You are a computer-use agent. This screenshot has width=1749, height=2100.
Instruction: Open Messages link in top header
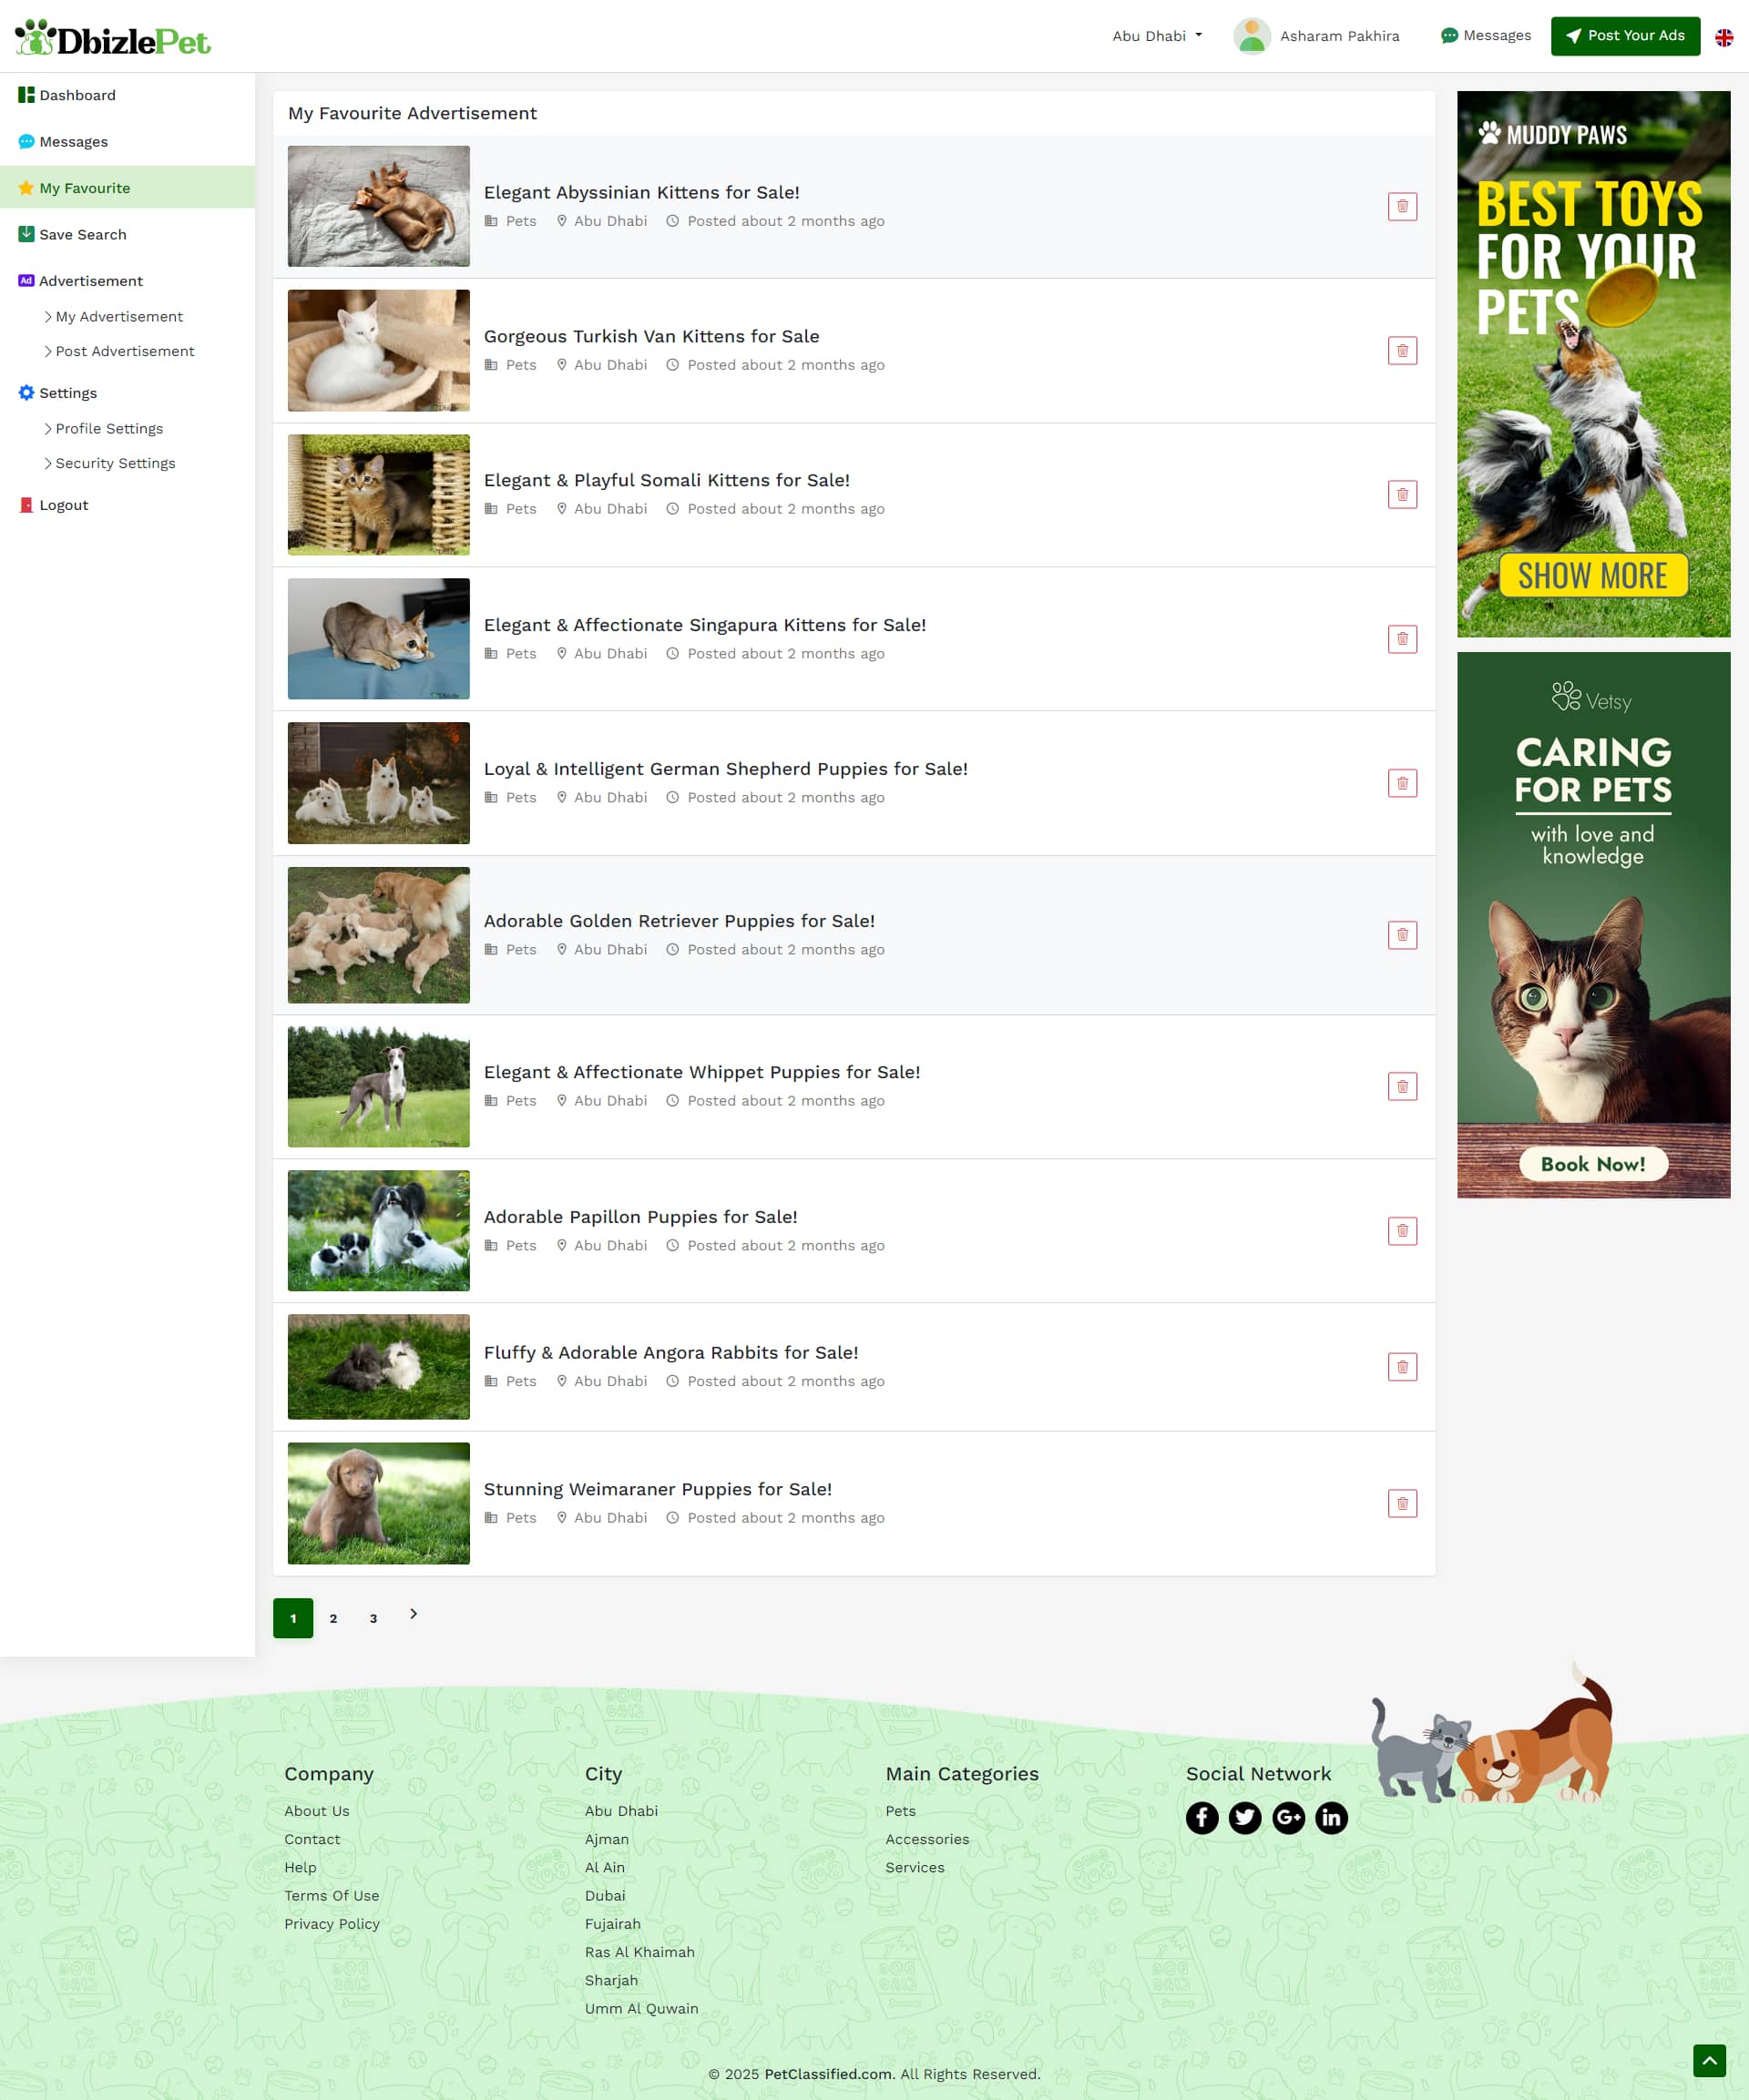(1485, 36)
